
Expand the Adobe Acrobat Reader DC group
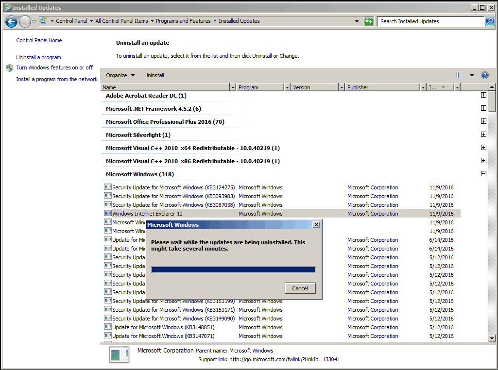tap(483, 95)
